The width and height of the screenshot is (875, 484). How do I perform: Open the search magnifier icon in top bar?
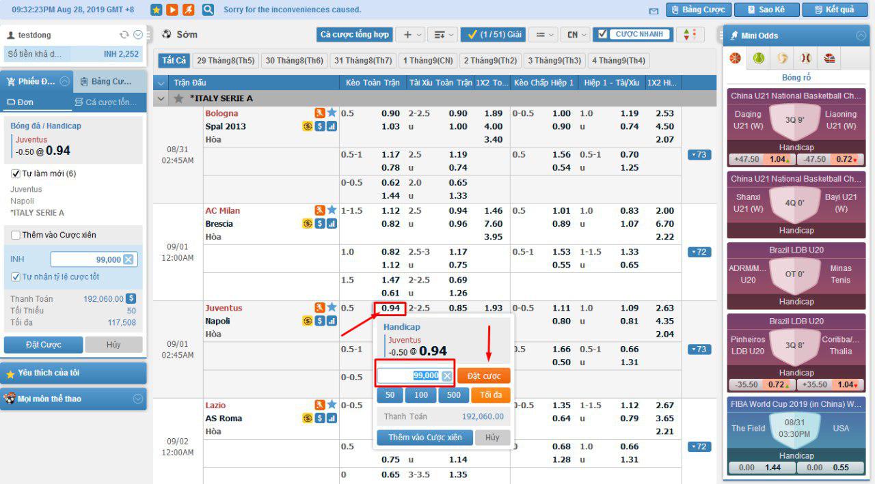(208, 10)
